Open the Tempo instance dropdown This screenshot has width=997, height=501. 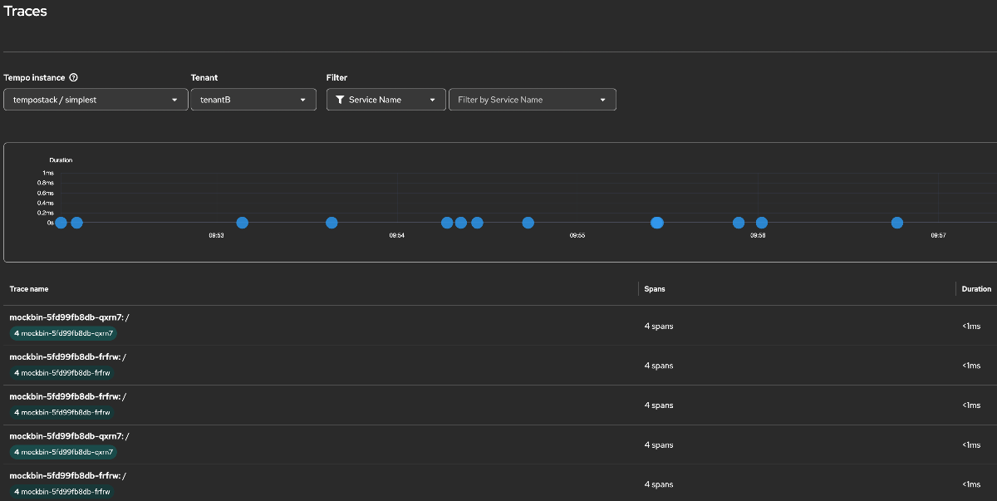[96, 100]
